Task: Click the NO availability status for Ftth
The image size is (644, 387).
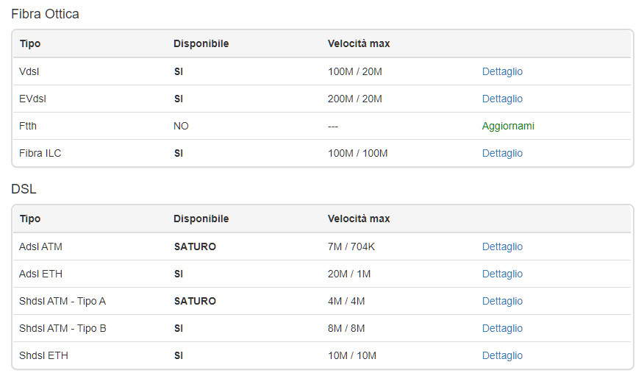Action: coord(181,126)
